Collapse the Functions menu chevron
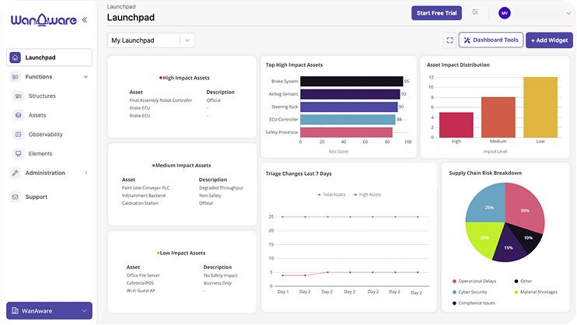Image resolution: width=577 pixels, height=325 pixels. pos(86,77)
